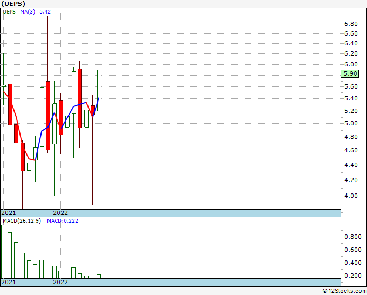Click the 0.800 MACD axis label

coord(353,237)
